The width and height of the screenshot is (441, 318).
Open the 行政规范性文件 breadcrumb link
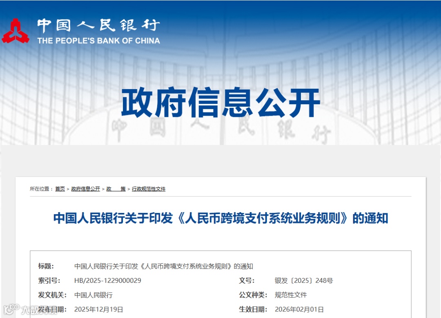pos(149,189)
